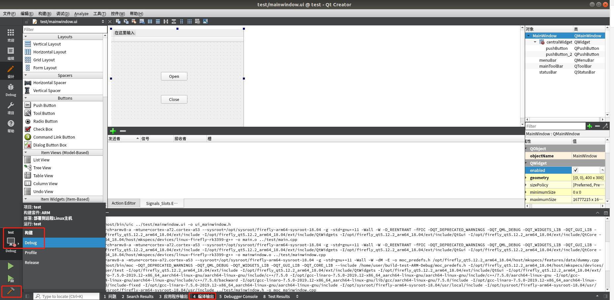Open the Debugger Console output pane
Viewport: 614px width, 300px height.
(x=240, y=296)
